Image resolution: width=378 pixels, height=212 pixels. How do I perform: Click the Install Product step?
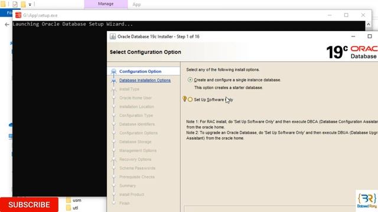coord(132,194)
